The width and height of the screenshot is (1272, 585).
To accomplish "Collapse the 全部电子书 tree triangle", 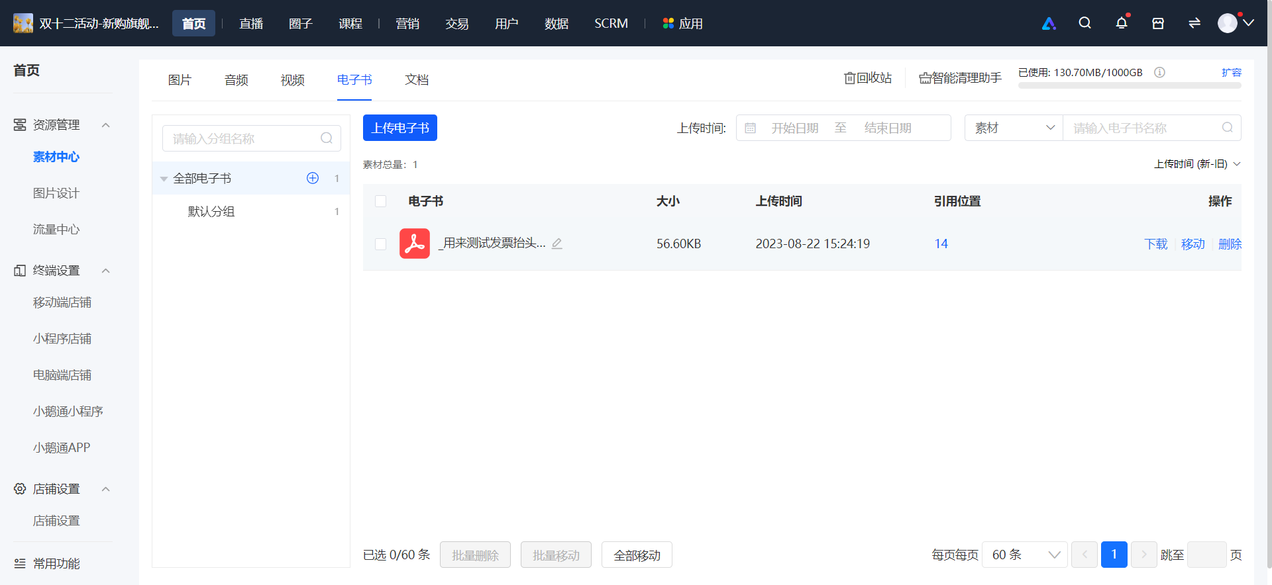I will click(x=164, y=179).
